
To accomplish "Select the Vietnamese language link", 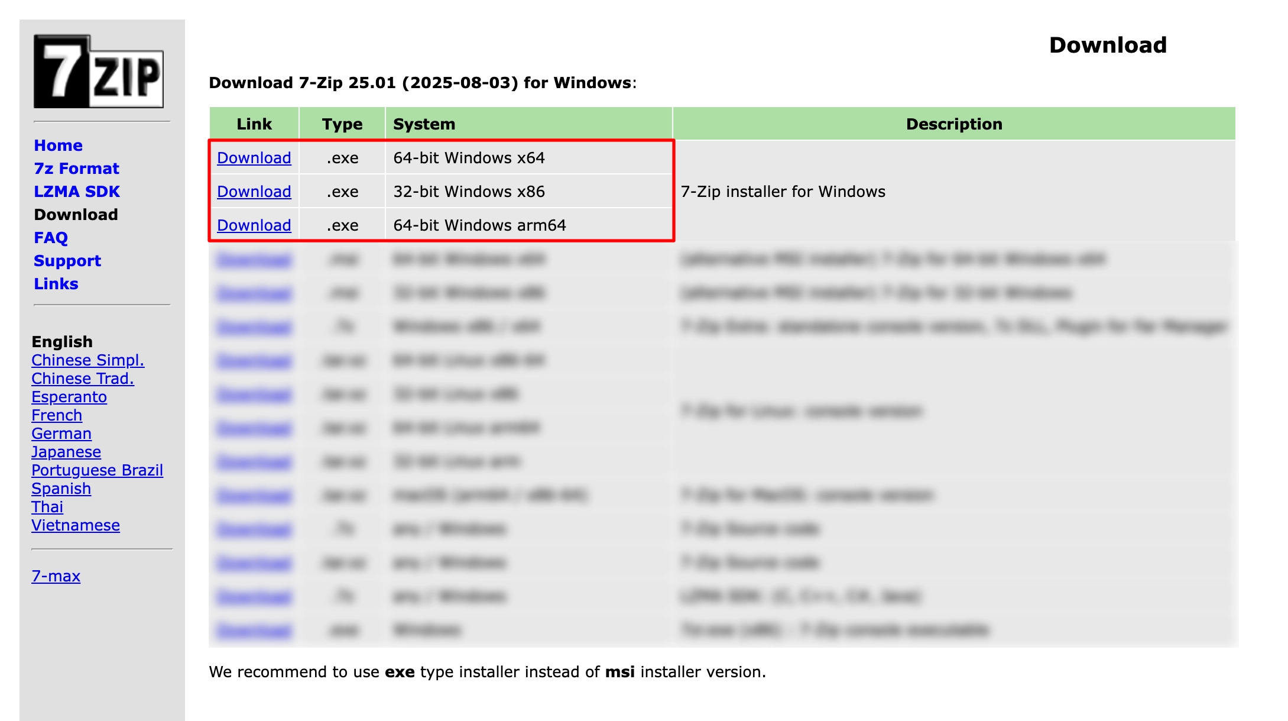I will coord(76,525).
